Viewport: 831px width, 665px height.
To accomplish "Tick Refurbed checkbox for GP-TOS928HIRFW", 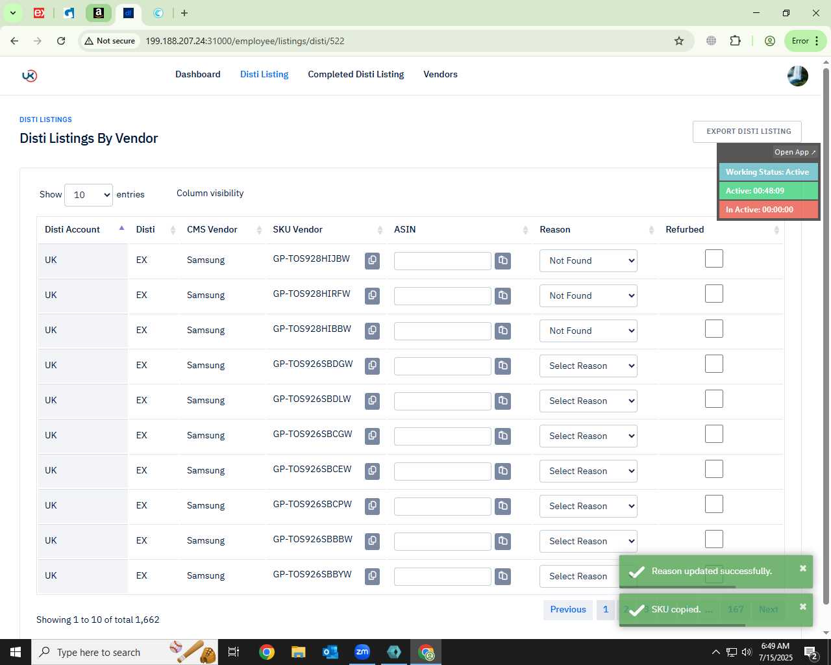I will 714,294.
